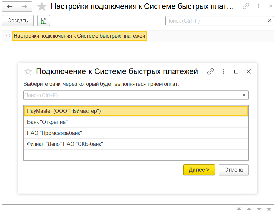Click the row marker circle icon
The height and width of the screenshot is (215, 276).
[x=8, y=36]
